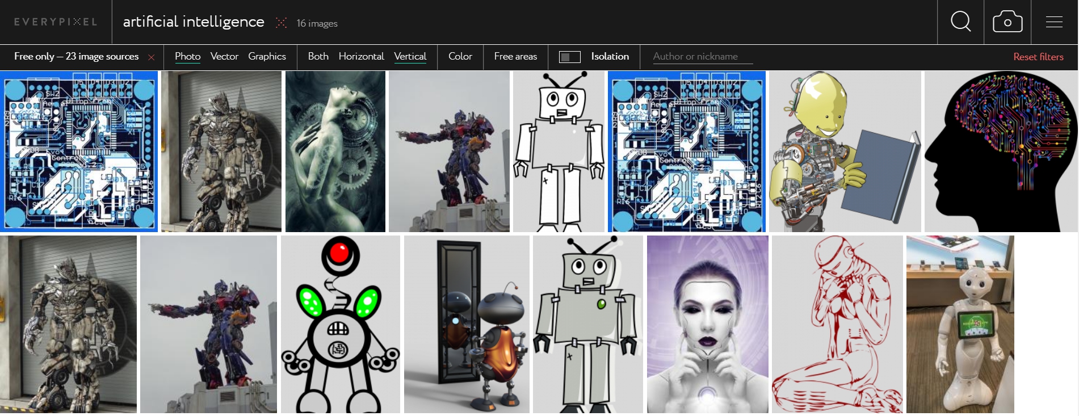
Task: Open Pepper robot store photo
Action: pos(960,324)
